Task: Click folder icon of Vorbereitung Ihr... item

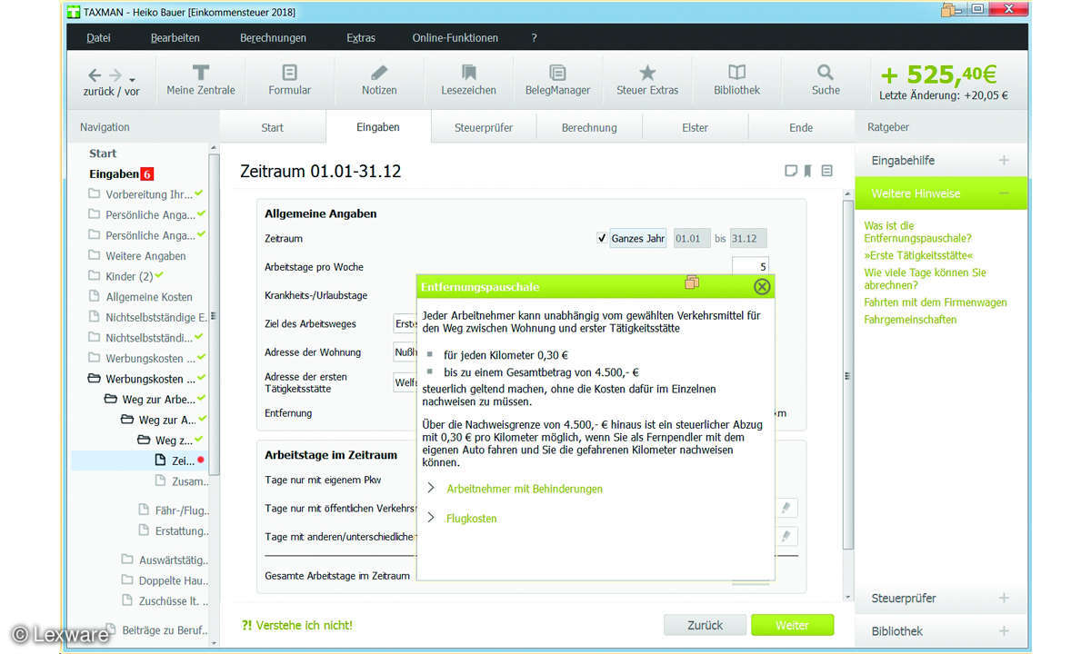Action: 95,194
